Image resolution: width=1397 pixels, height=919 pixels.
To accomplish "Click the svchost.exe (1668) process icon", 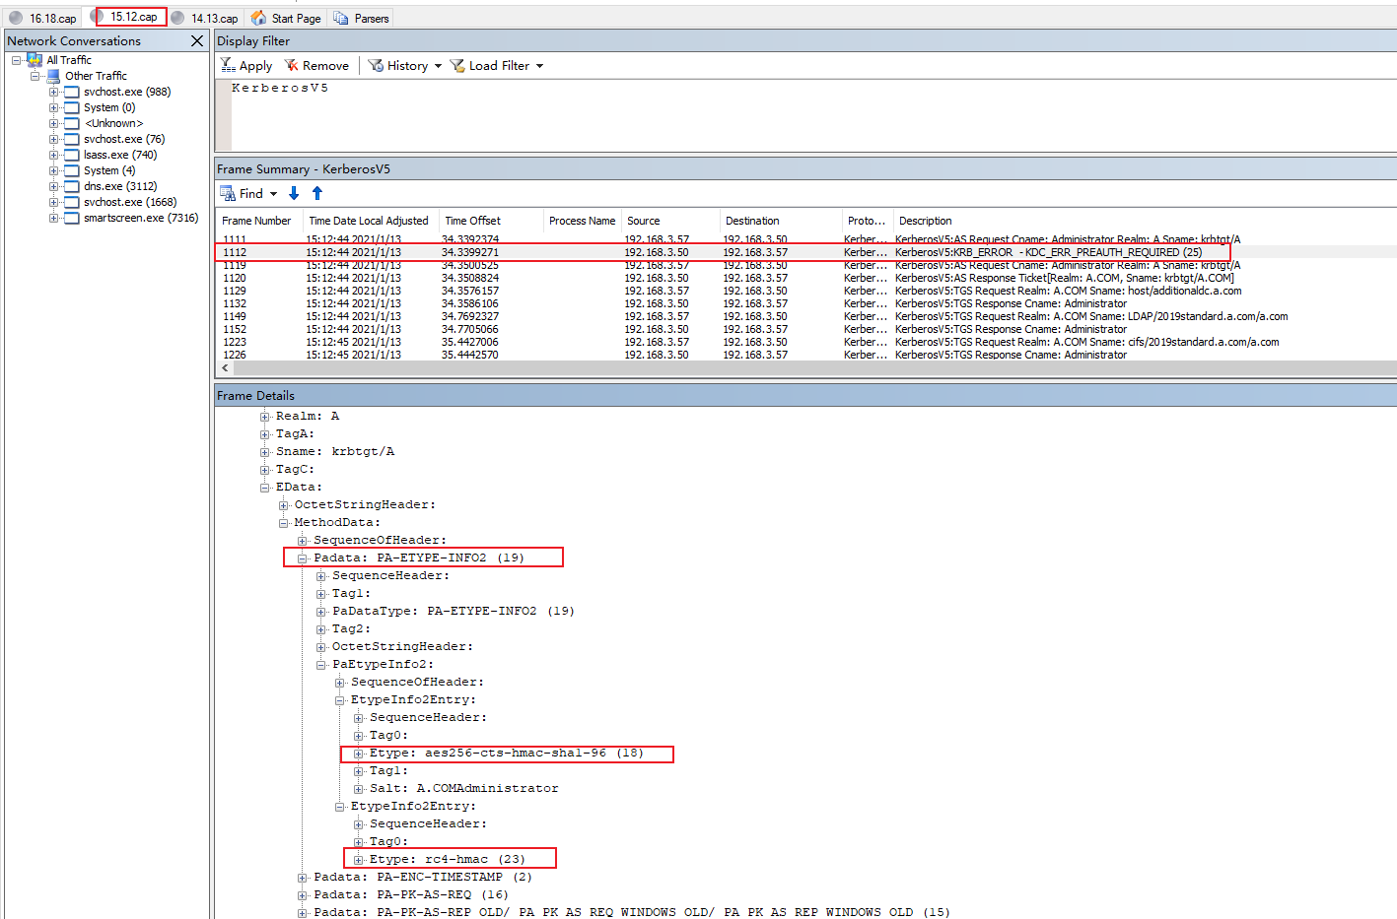I will tap(72, 202).
